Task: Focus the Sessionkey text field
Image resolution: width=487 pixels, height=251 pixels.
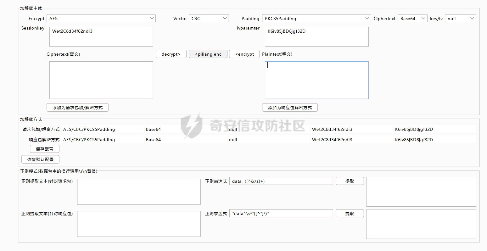Action: click(x=101, y=36)
